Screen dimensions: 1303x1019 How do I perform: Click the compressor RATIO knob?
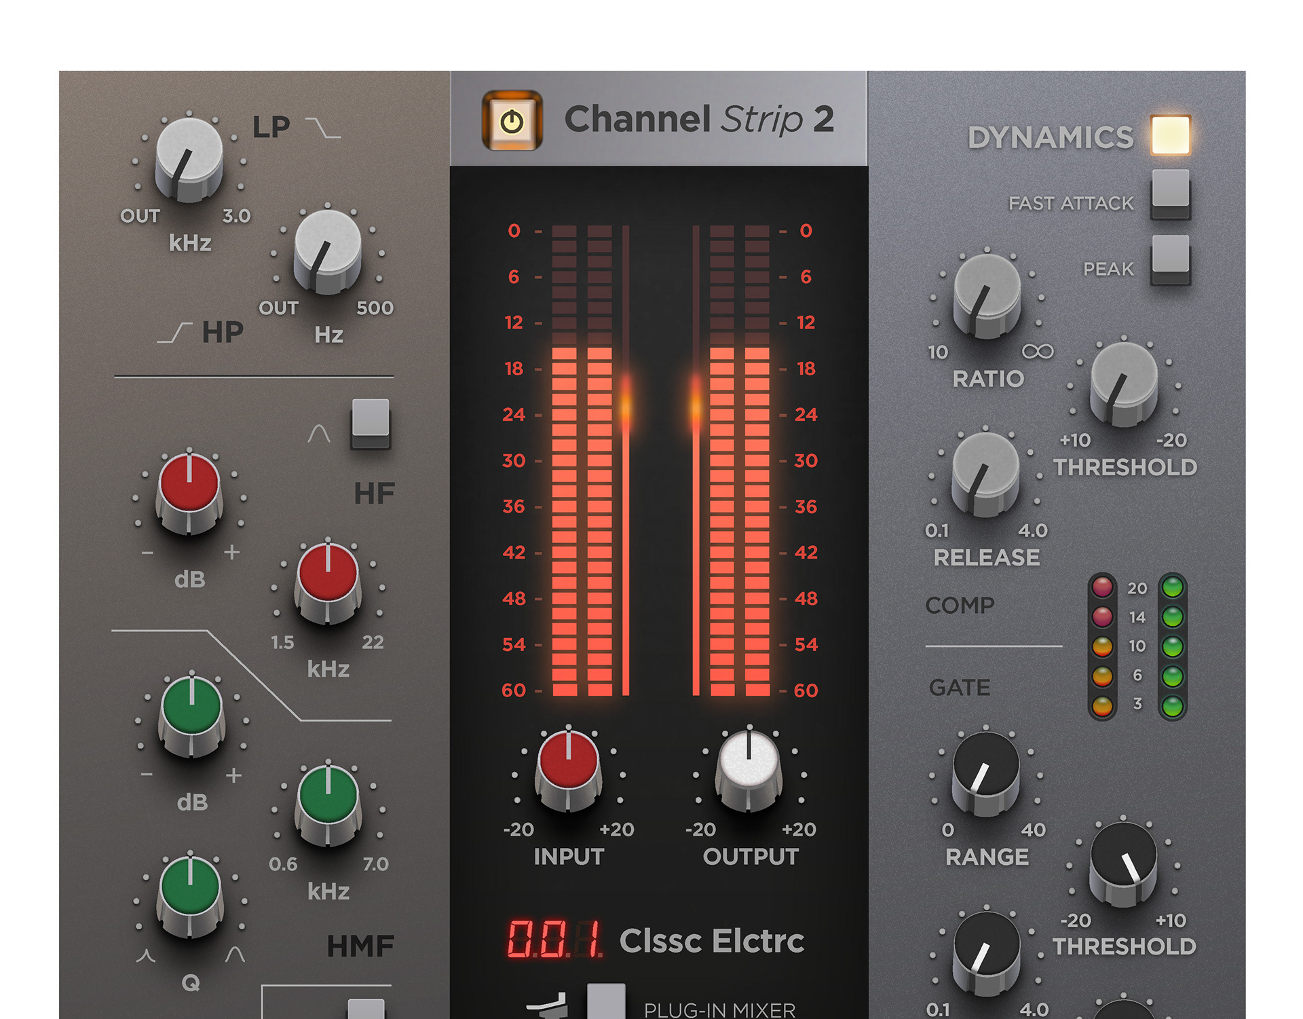click(x=987, y=296)
